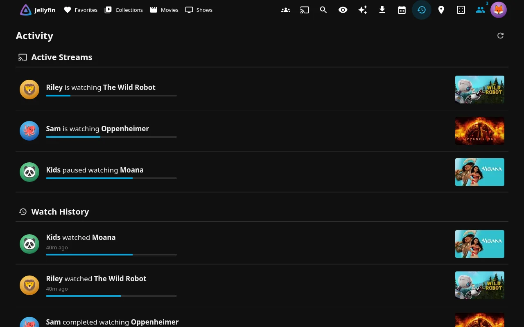
Task: Refresh the Activity page
Action: [x=500, y=36]
